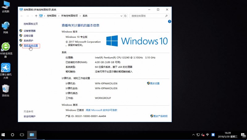Click the refresh button in address bar
The width and height of the screenshot is (247, 140).
click(125, 16)
